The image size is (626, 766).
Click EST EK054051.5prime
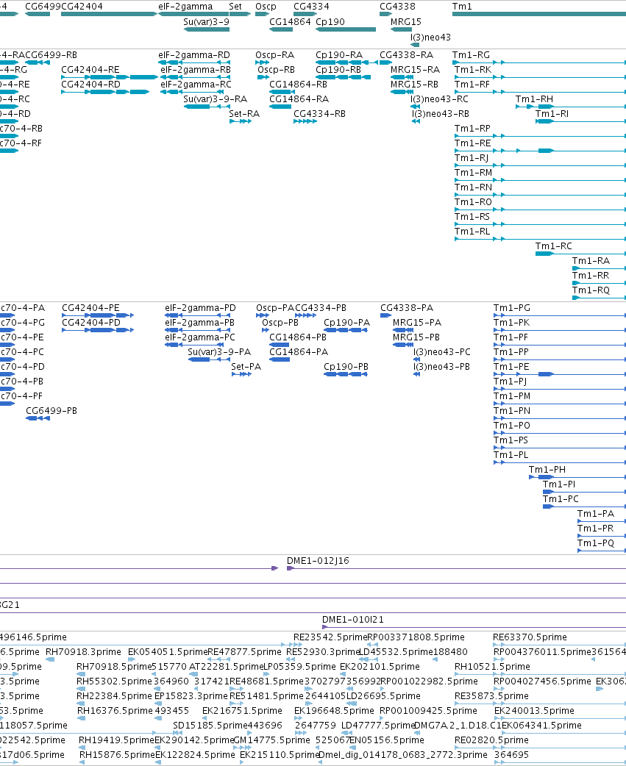(x=168, y=651)
